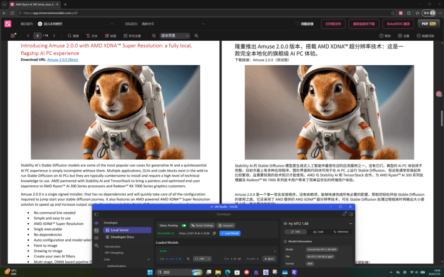Toggle the PDF sidebar layout icon
444x277 pixels.
pyautogui.click(x=13, y=36)
